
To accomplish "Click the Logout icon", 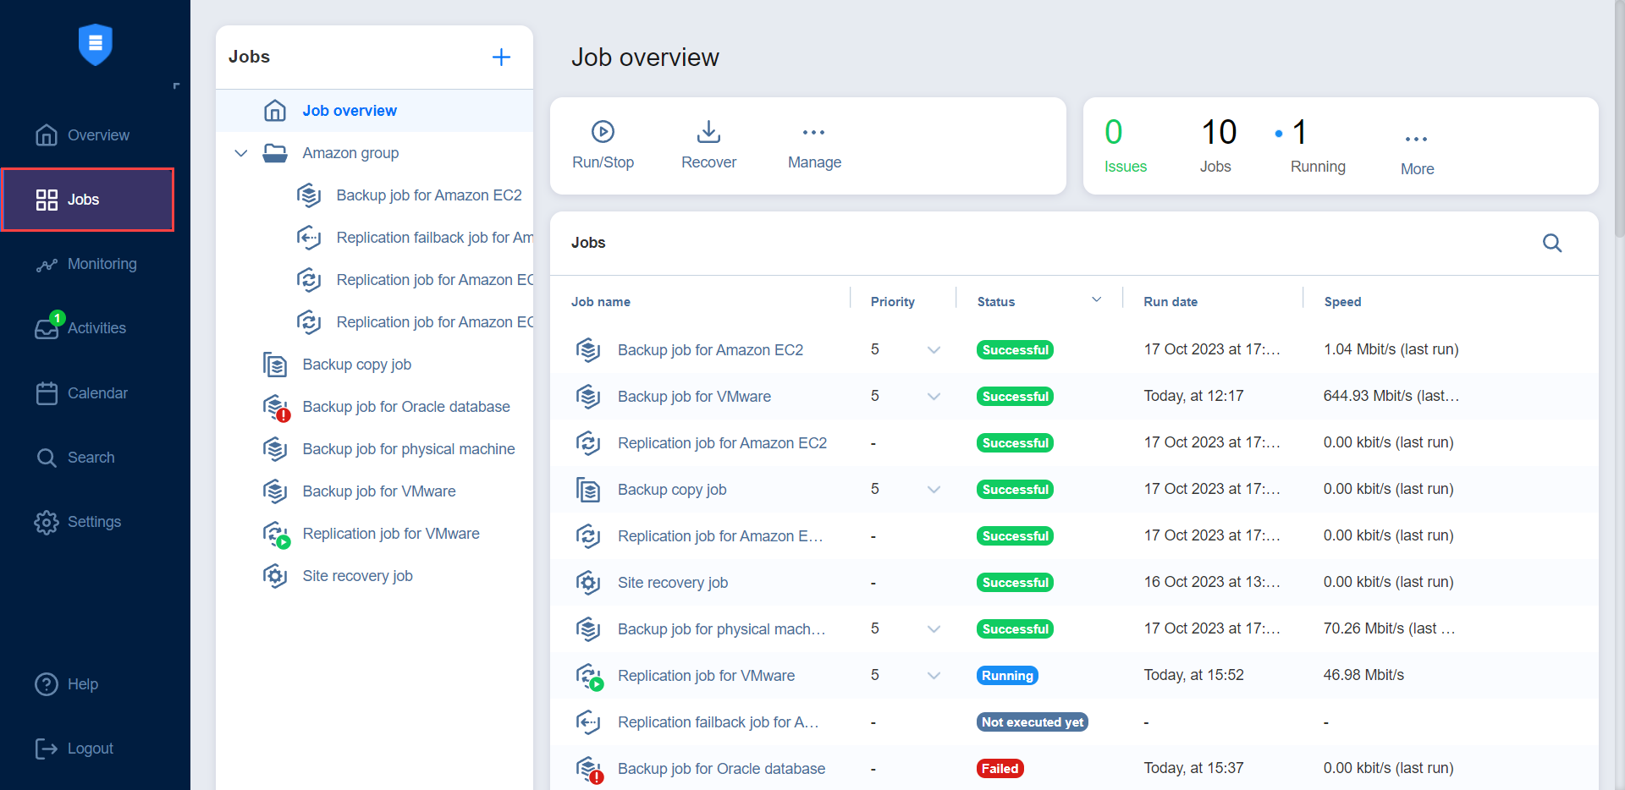I will click(46, 749).
